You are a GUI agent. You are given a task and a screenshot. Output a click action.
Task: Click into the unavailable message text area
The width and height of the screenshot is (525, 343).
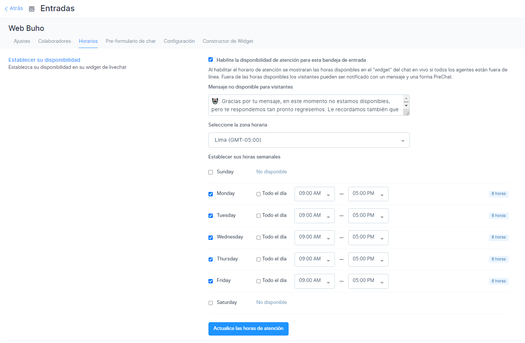[305, 105]
